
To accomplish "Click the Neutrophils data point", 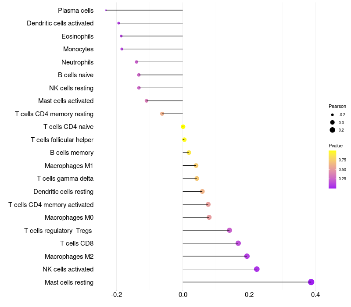I will pos(136,62).
